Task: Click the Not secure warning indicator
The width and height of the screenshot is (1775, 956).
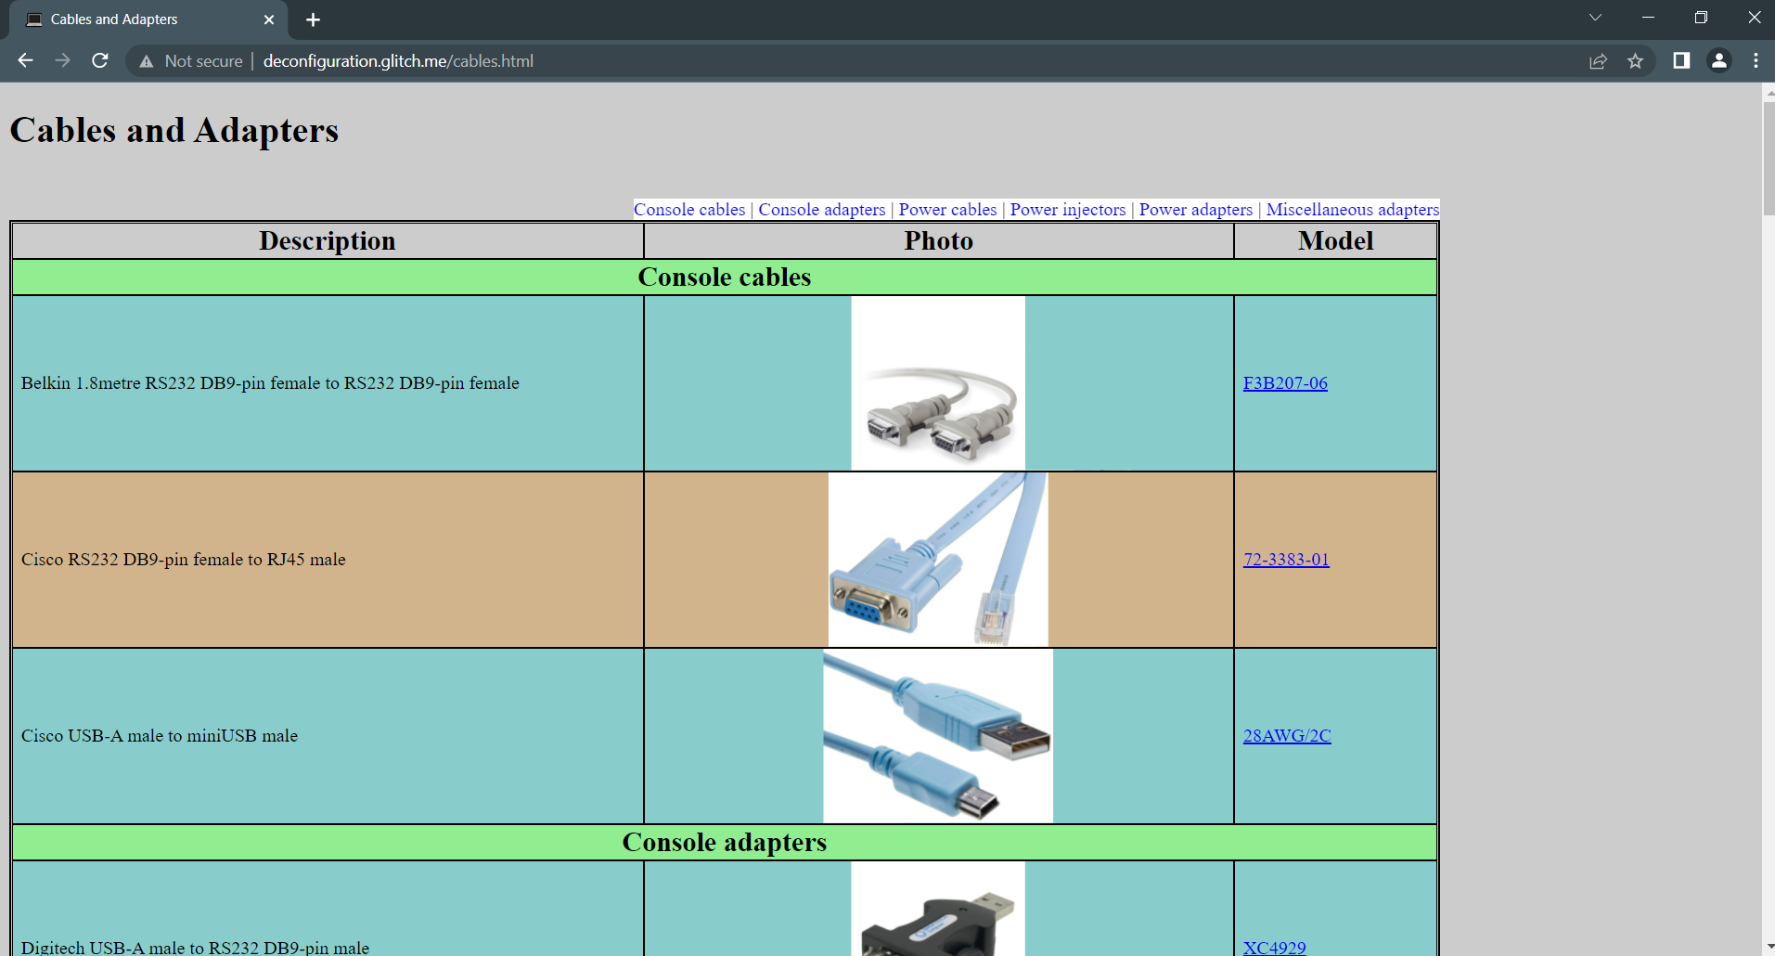Action: click(190, 60)
